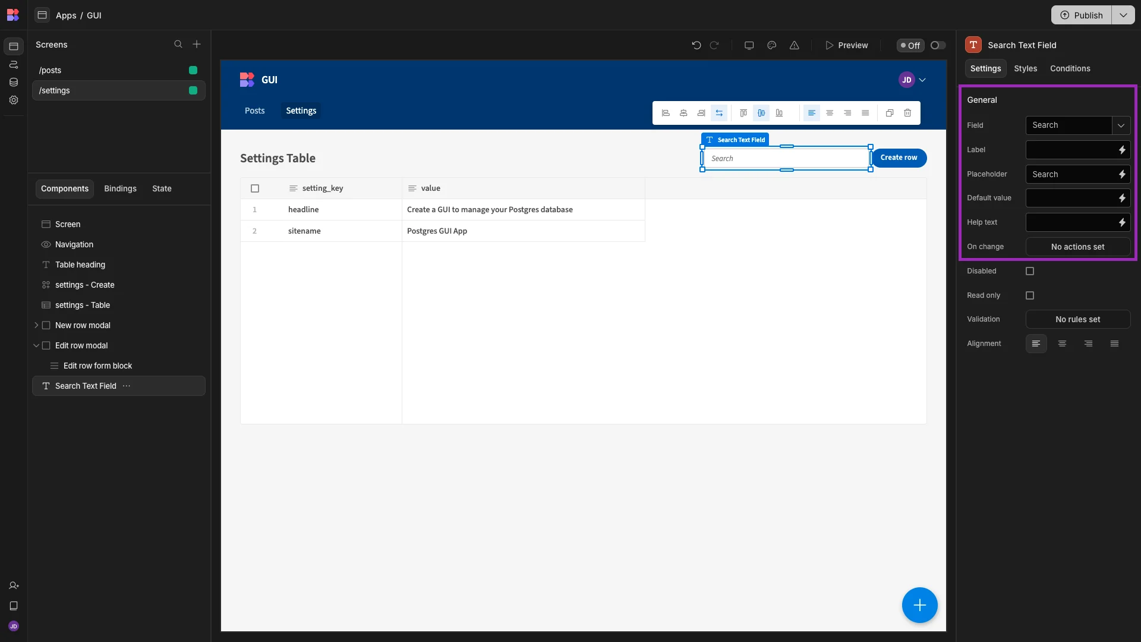
Task: Open the Settings gear icon in left sidebar
Action: (x=14, y=100)
